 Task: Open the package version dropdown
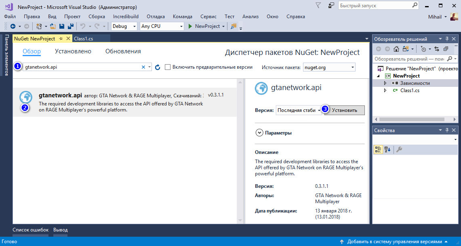click(x=299, y=110)
